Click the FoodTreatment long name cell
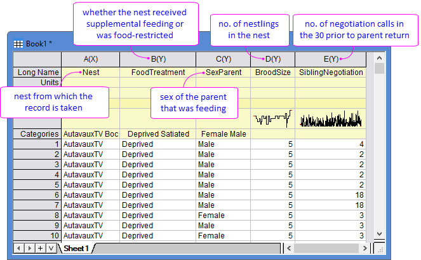Viewport: 421px width, 260px height. tap(158, 72)
